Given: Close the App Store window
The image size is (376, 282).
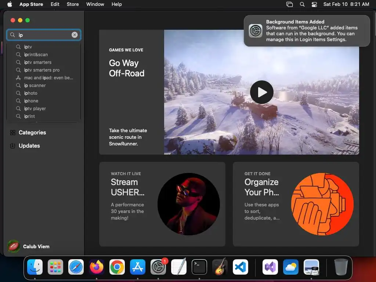Looking at the screenshot, I should point(13,20).
